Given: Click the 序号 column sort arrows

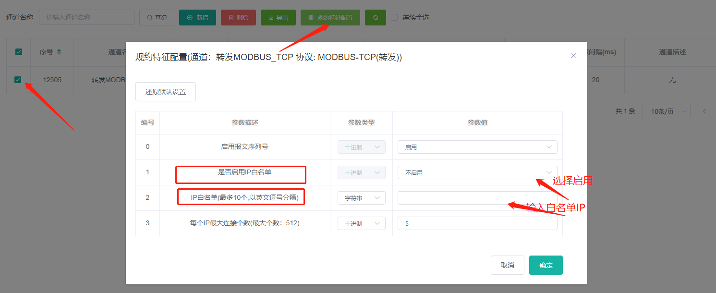Looking at the screenshot, I should pyautogui.click(x=59, y=52).
